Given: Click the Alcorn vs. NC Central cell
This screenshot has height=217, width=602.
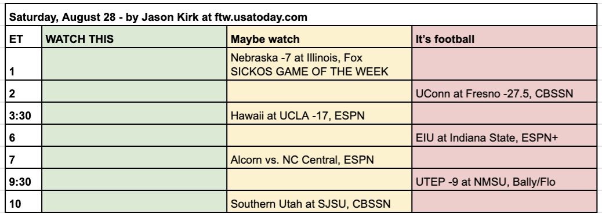Looking at the screenshot, I should point(320,157).
